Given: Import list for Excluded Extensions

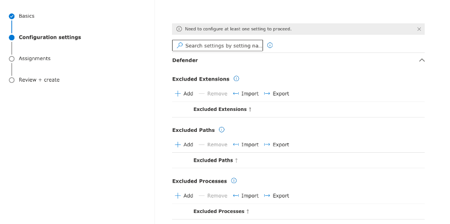Looking at the screenshot, I should click(245, 94).
